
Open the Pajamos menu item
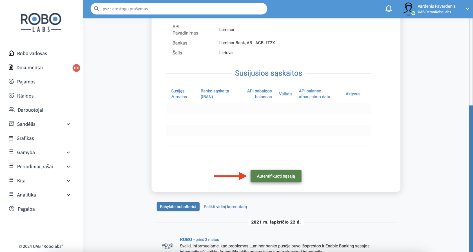click(x=26, y=82)
